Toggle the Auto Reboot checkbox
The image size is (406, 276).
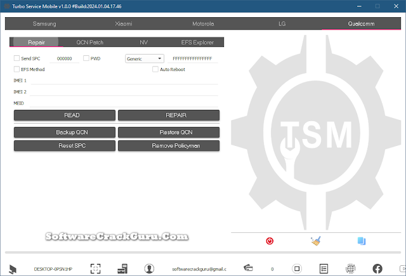[x=155, y=69]
